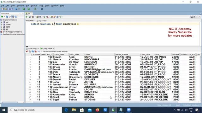Switch to the Query Builder tab

(41, 21)
